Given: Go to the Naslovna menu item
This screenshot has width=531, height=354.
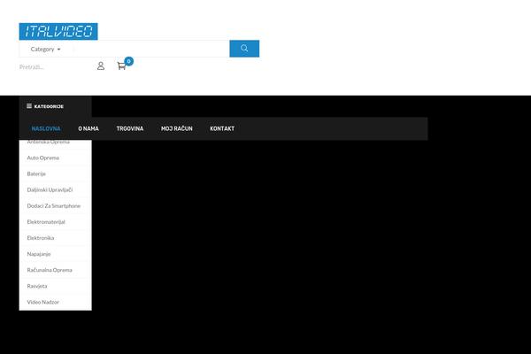Looking at the screenshot, I should tap(46, 128).
